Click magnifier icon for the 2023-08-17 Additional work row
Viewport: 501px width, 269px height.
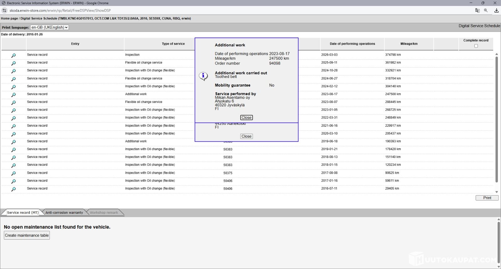[x=13, y=95]
